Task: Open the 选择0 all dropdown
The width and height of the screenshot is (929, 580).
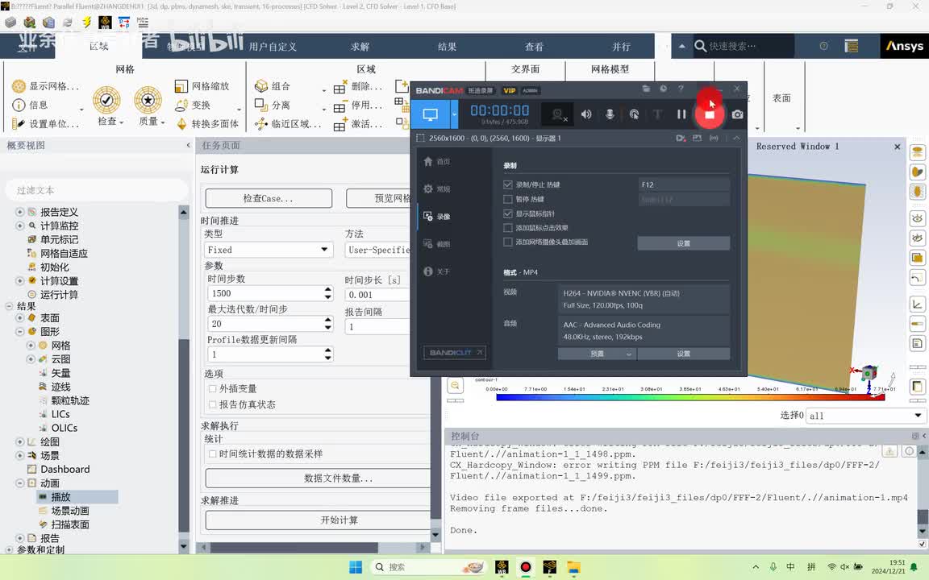Action: [865, 416]
